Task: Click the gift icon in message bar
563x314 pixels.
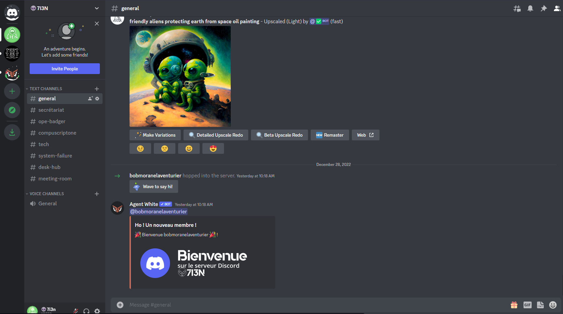Action: click(x=514, y=305)
